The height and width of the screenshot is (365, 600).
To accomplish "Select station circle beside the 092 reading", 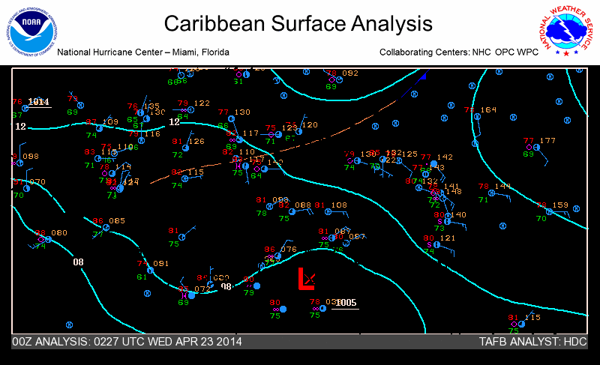I will coord(339,80).
